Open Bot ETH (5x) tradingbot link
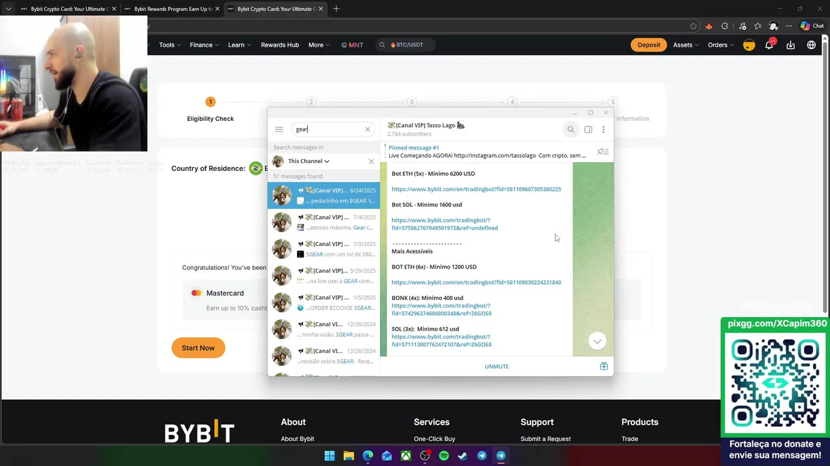 (x=476, y=189)
